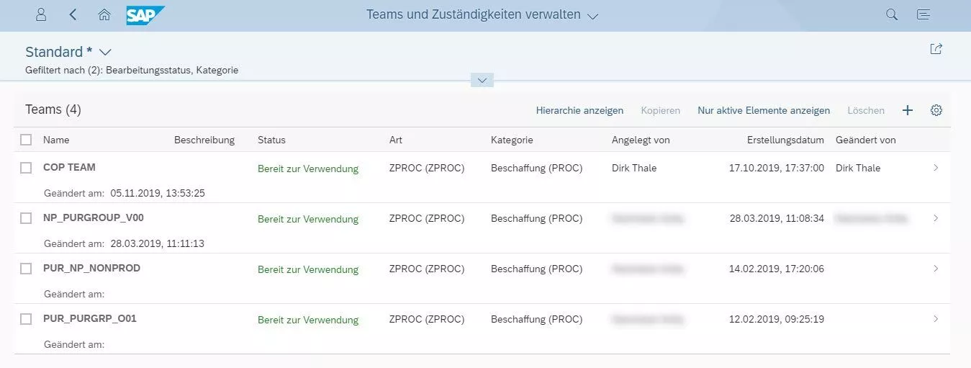Screen dimensions: 971x368
Task: Expand the collapsed filter header
Action: pos(482,80)
